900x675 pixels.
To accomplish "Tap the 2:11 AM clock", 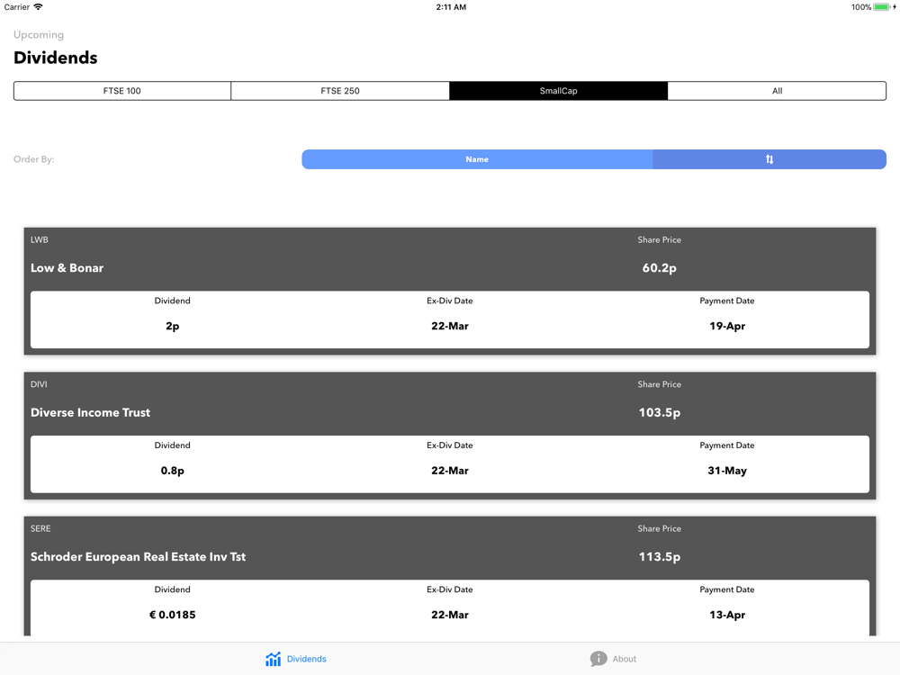I will 451,7.
